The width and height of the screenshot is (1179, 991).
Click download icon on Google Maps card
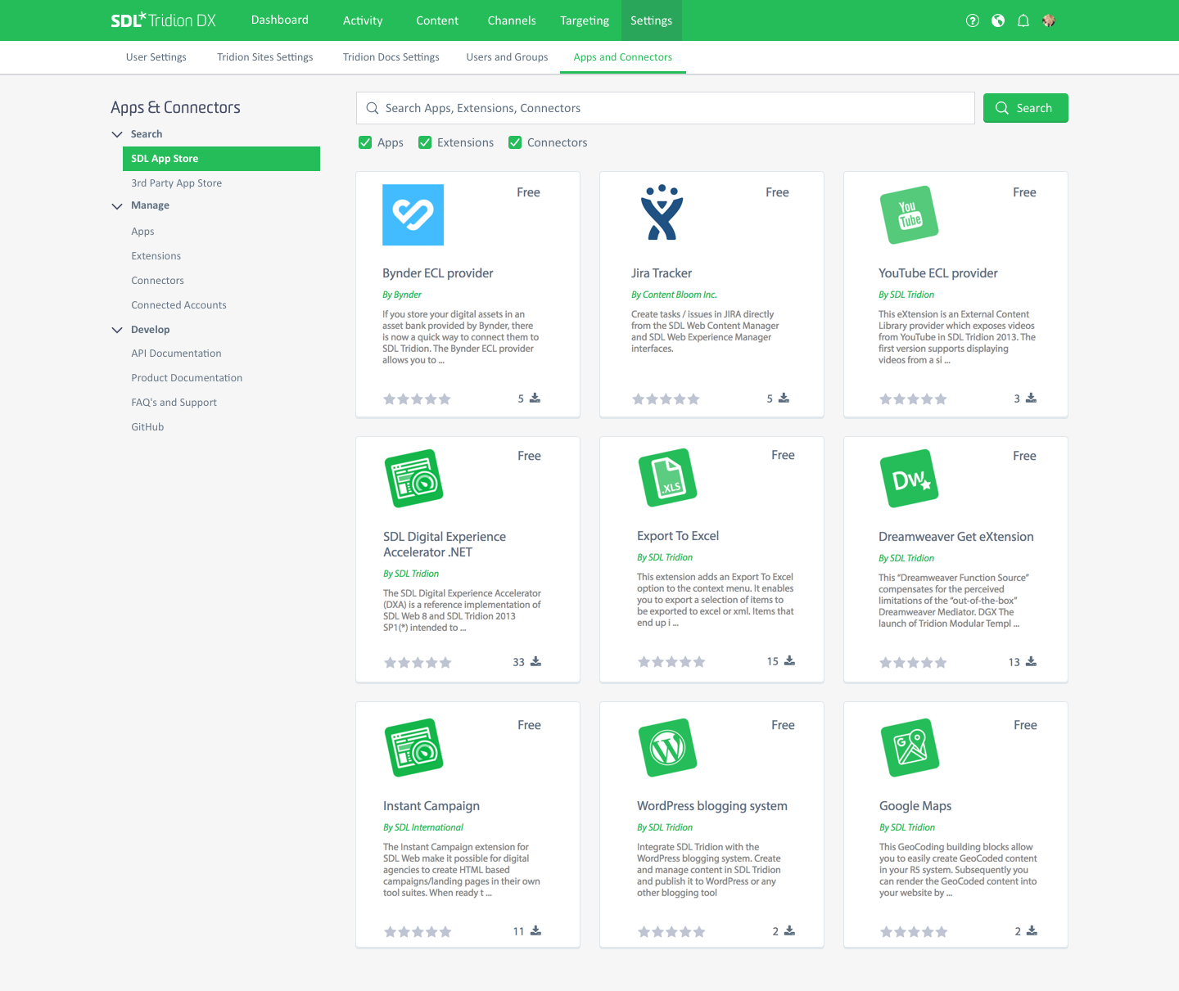[x=1032, y=930]
